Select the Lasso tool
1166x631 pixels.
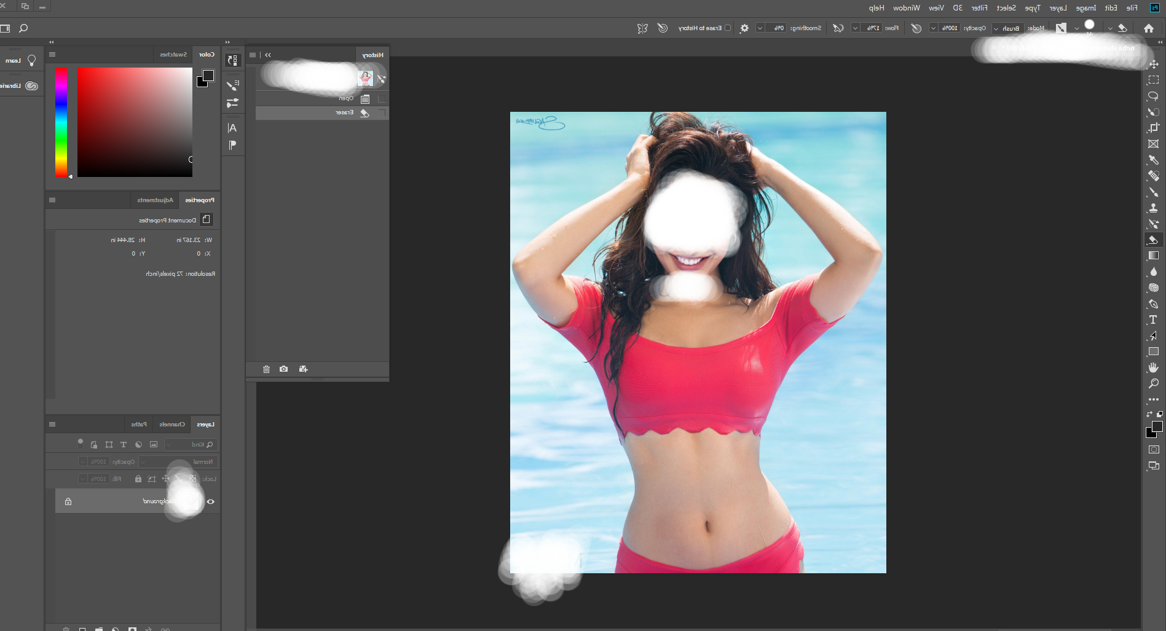point(1154,96)
